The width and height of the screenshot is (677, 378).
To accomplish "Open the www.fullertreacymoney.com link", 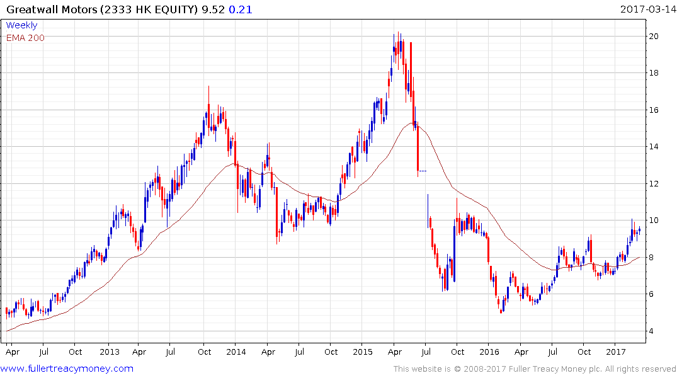I will pyautogui.click(x=67, y=369).
